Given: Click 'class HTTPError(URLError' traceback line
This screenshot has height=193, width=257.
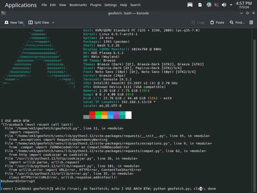Looking at the screenshot, I should point(63,177).
